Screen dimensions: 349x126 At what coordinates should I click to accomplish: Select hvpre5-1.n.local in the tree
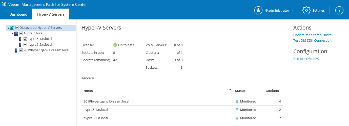coord(40,39)
